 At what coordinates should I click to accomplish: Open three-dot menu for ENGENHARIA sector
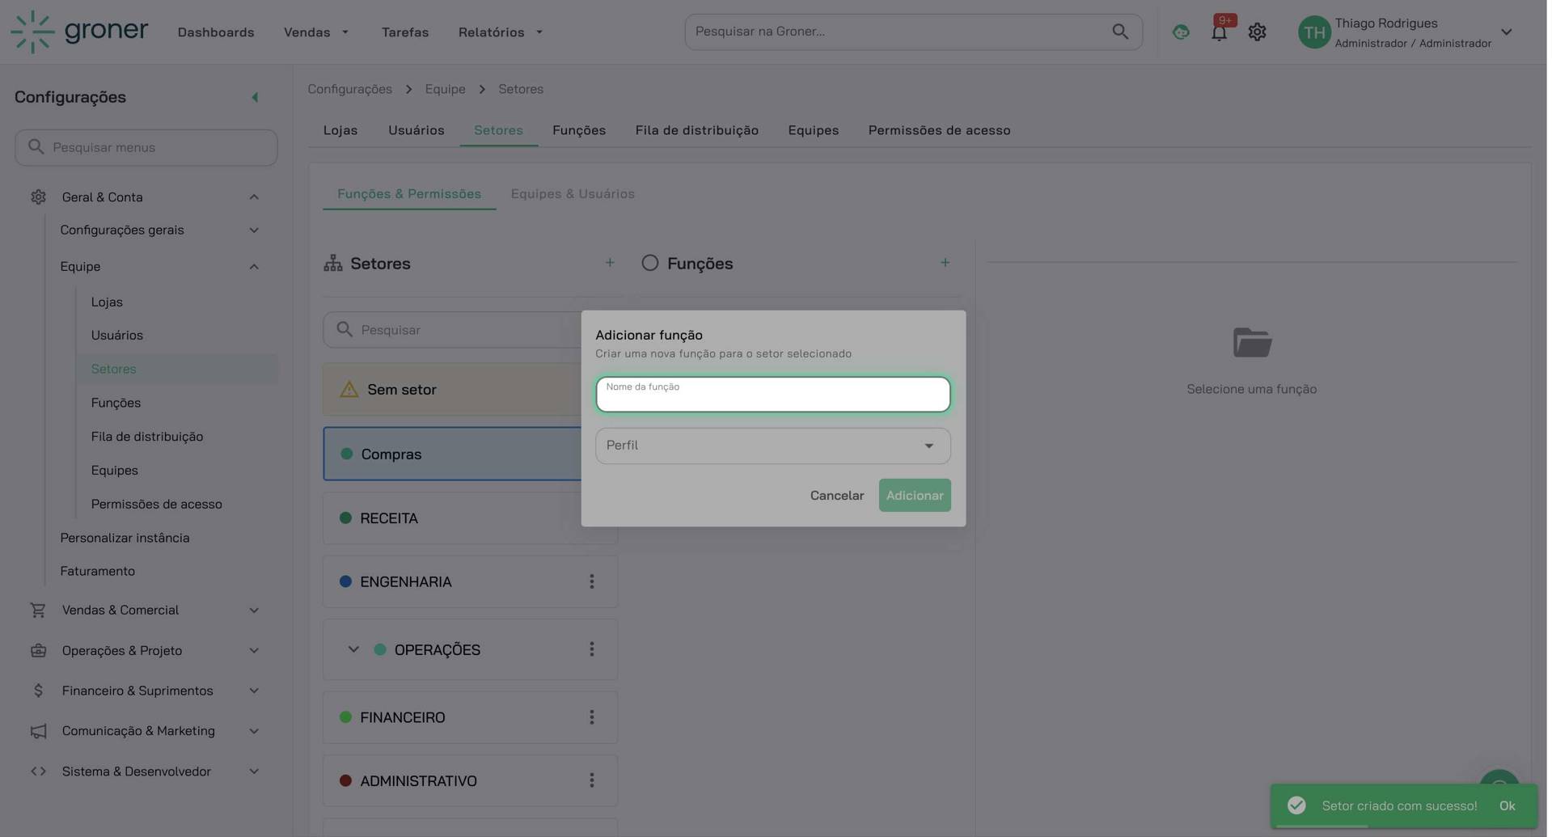[x=593, y=582]
